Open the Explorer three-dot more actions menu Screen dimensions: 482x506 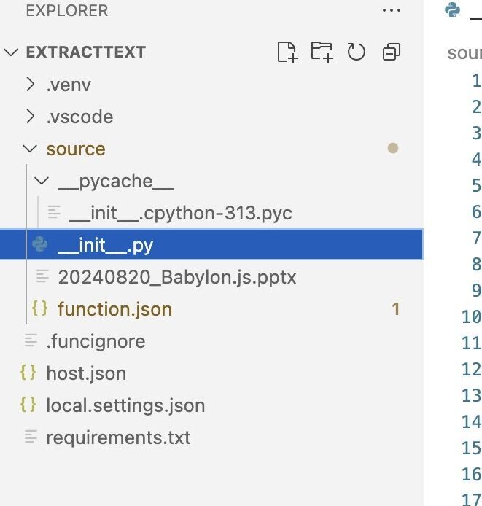(x=392, y=10)
